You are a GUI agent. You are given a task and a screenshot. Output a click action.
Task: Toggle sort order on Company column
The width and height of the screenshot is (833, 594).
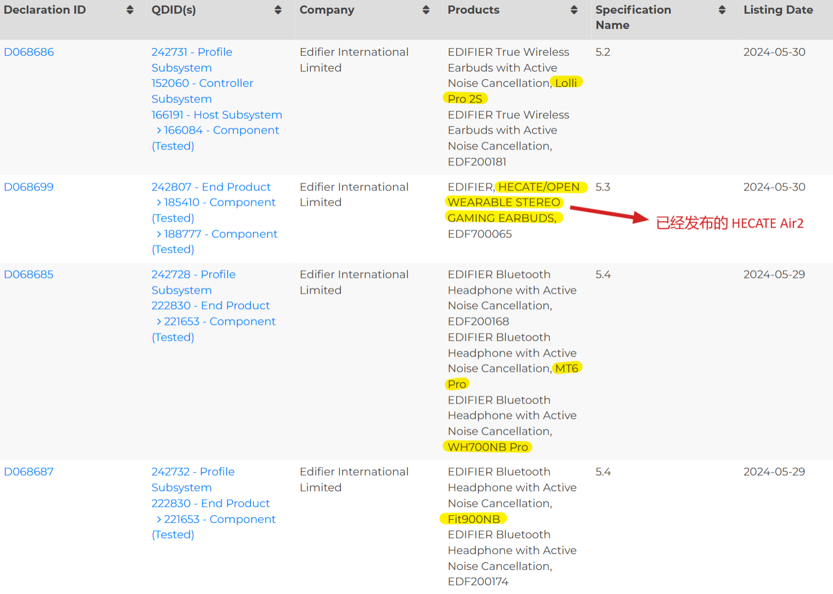pyautogui.click(x=426, y=10)
